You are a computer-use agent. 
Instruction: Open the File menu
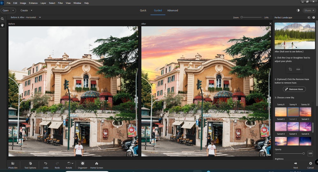pos(9,3)
